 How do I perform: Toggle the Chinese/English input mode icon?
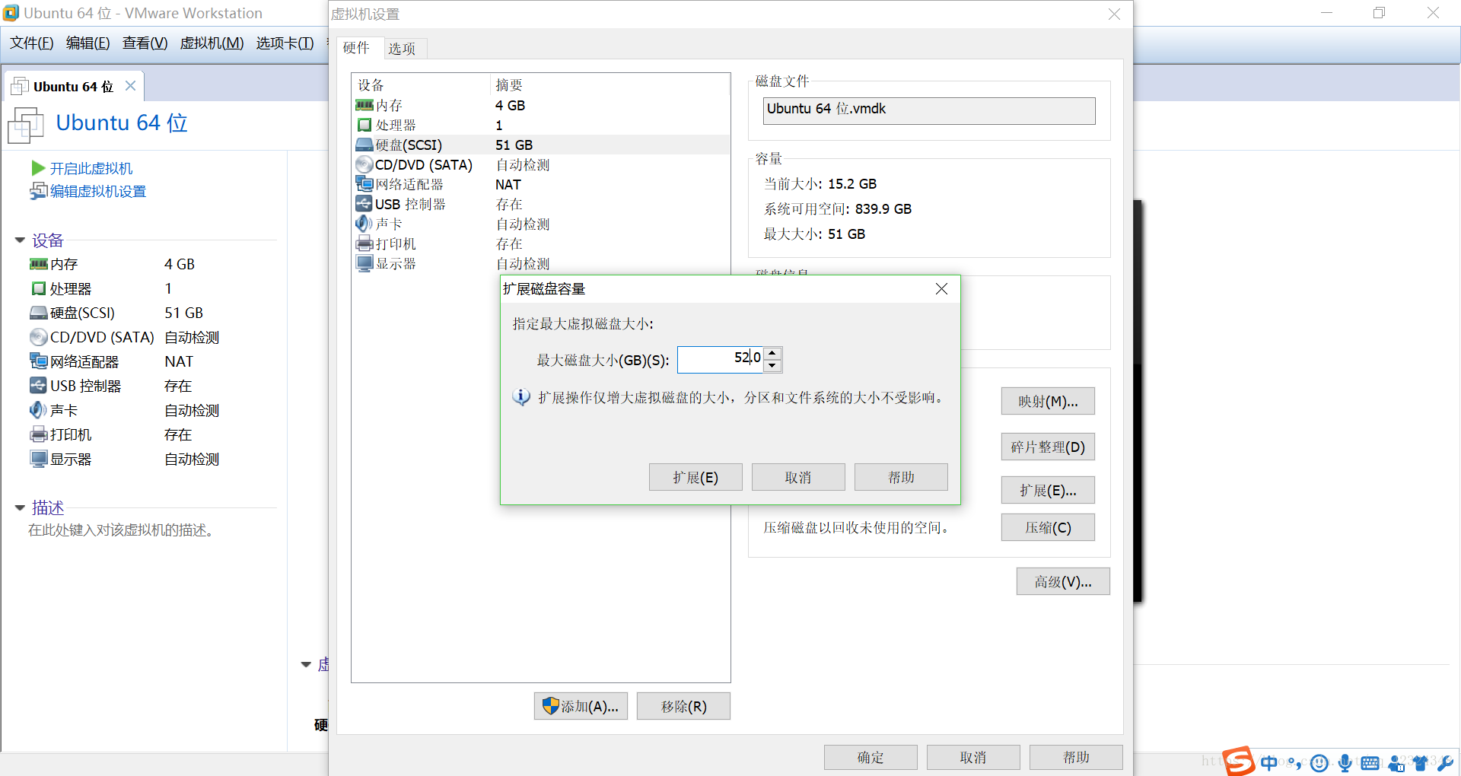point(1269,762)
